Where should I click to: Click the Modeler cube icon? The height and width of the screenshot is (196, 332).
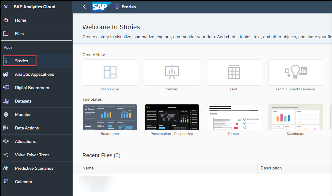6,115
